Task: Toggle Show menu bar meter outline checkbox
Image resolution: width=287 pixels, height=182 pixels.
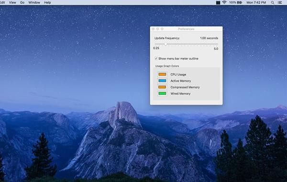Action: click(x=156, y=58)
